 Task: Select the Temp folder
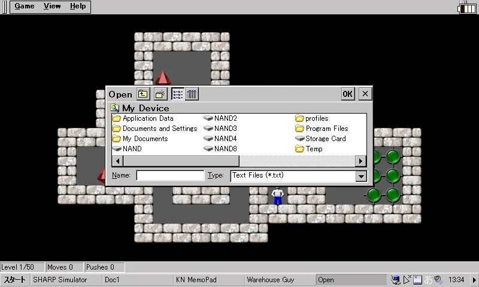coord(309,149)
